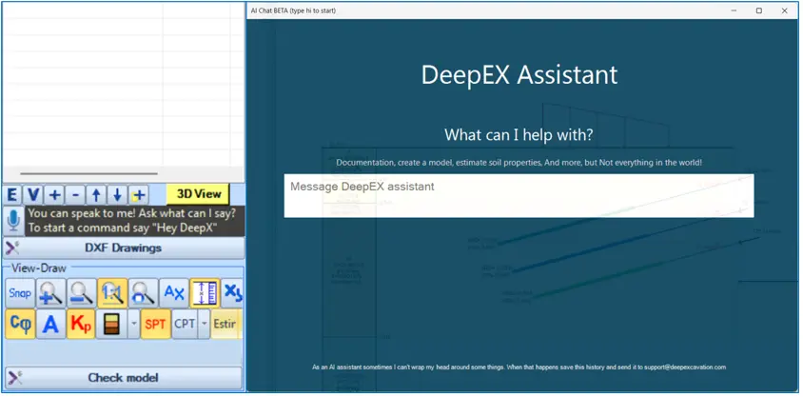Toggle the vertical dimension ruler icon

pos(205,293)
